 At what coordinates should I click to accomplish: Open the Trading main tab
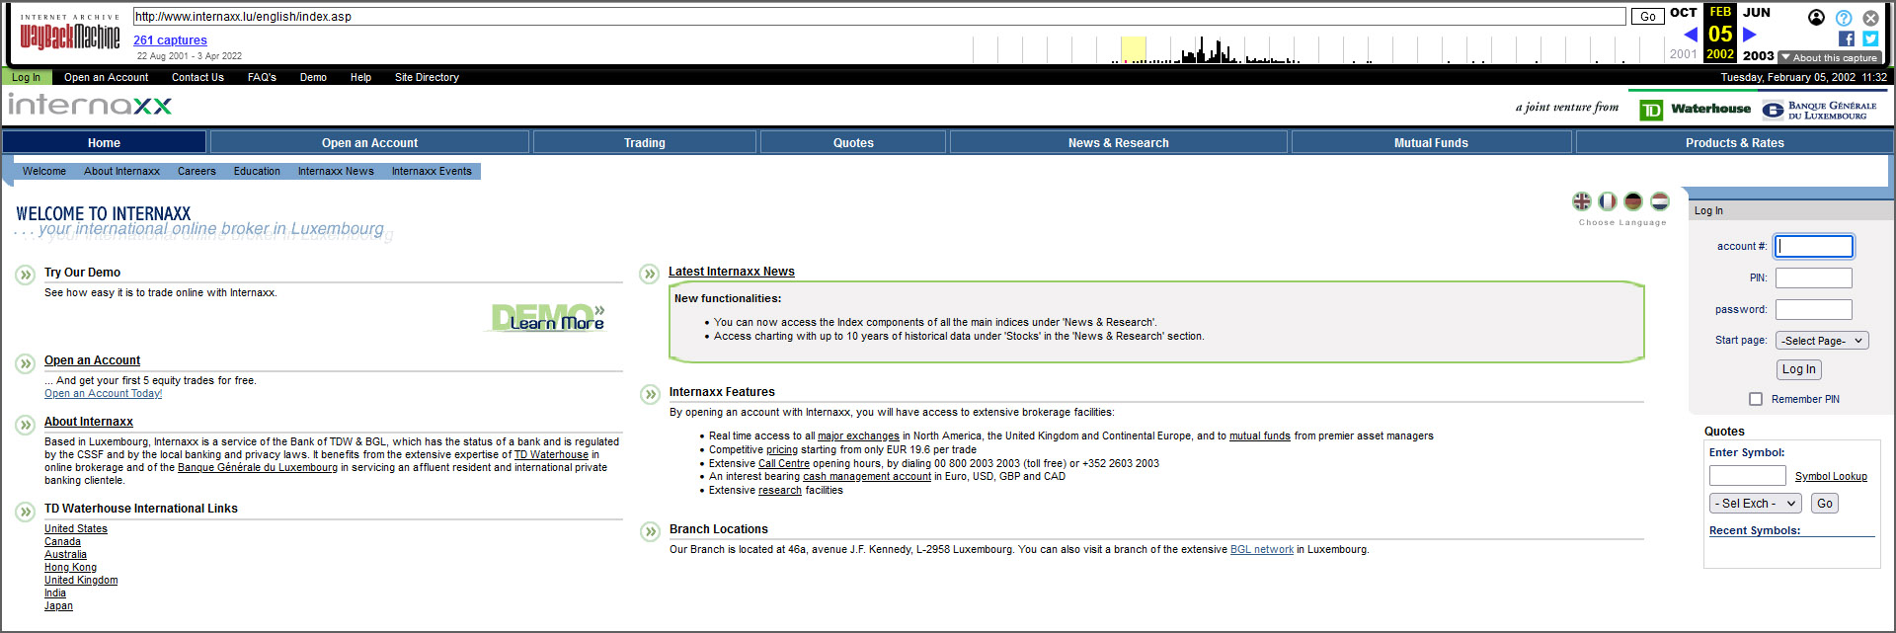pos(645,143)
